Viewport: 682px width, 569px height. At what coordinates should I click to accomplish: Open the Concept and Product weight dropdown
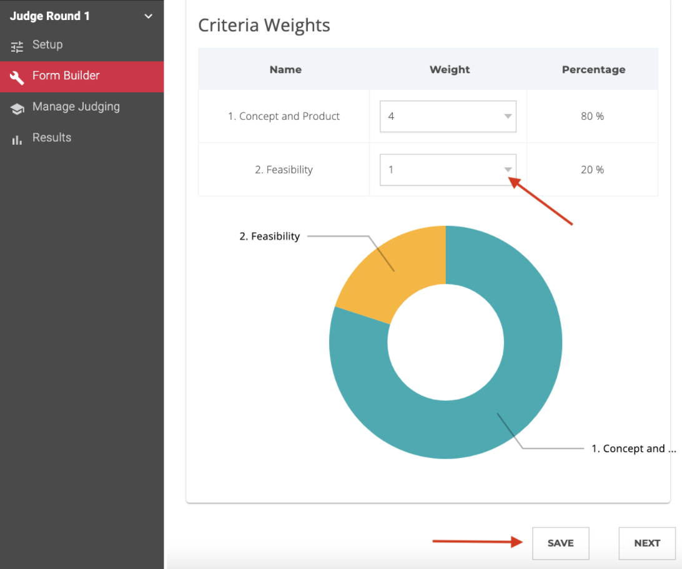[448, 117]
